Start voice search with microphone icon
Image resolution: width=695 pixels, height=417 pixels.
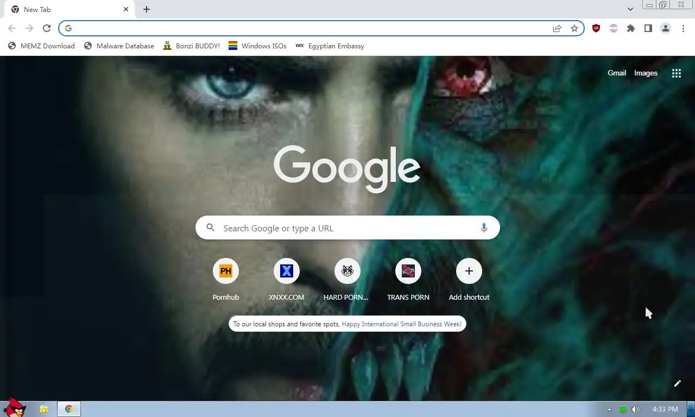pyautogui.click(x=484, y=228)
